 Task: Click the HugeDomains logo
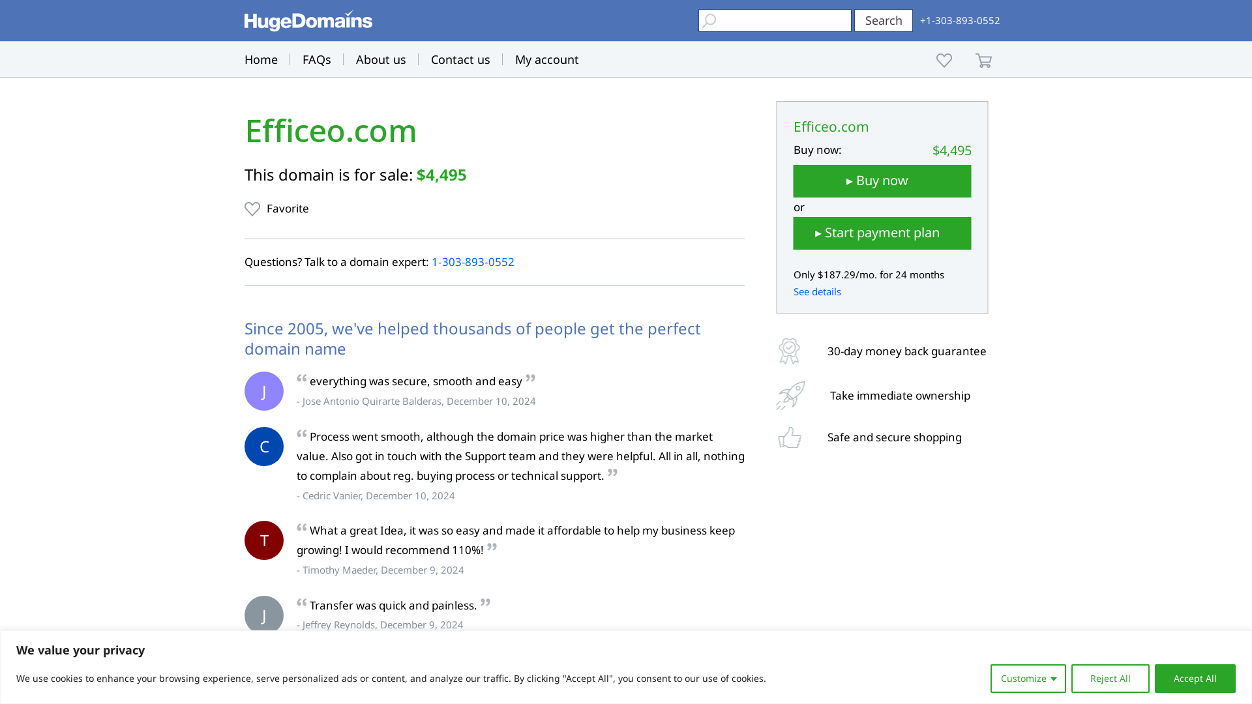click(308, 20)
